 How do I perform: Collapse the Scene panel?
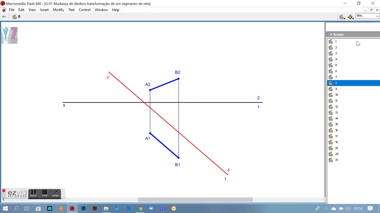[x=331, y=35]
